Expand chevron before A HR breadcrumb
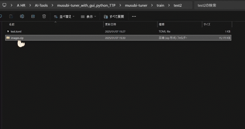 pos(11,5)
